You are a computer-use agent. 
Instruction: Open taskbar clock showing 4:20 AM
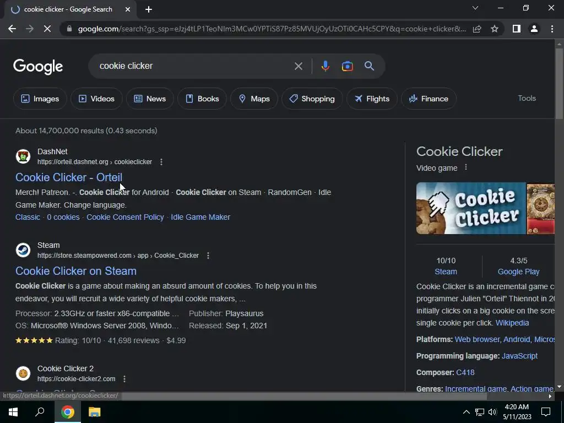click(x=517, y=412)
